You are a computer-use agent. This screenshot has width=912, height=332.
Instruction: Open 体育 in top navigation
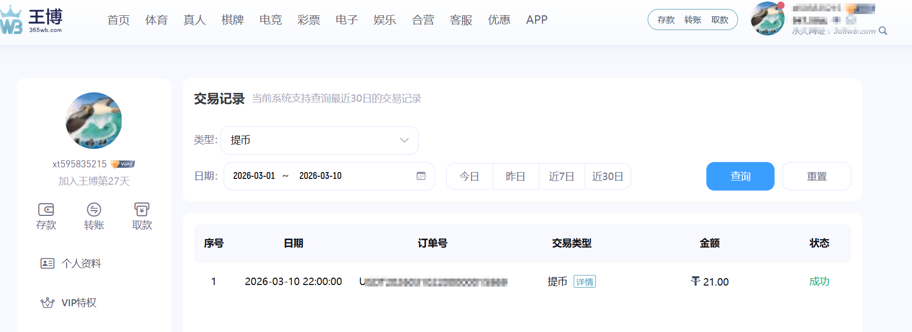pyautogui.click(x=156, y=20)
